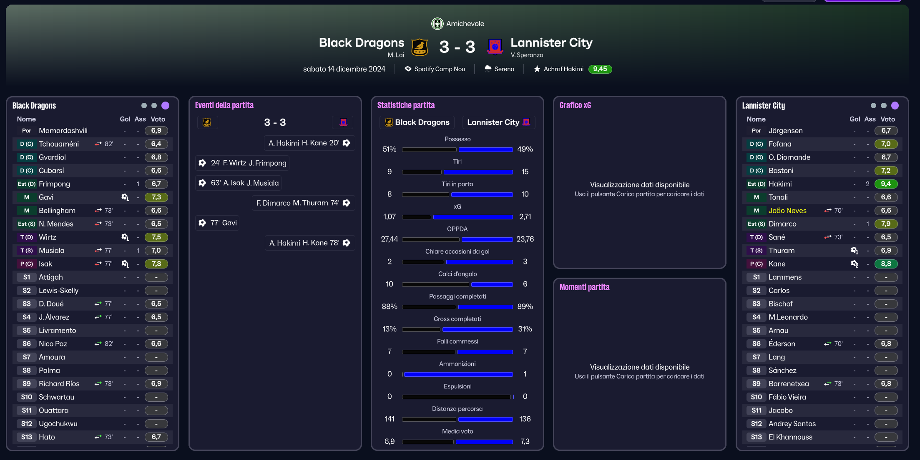
Task: Open Achraf Hakimi's 9,45 rating badge
Action: click(x=600, y=69)
